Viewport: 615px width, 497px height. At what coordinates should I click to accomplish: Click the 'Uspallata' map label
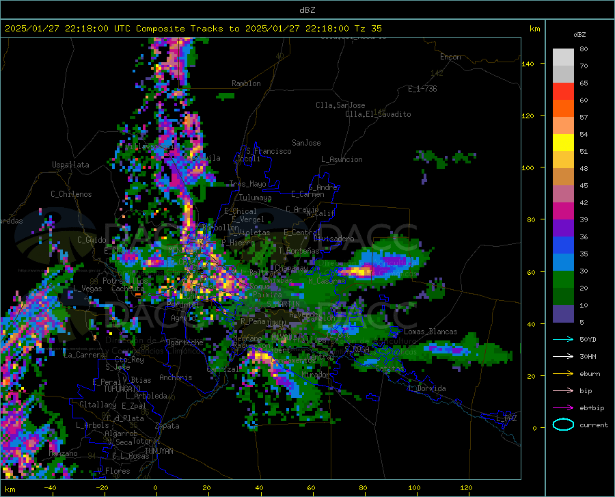(70, 165)
